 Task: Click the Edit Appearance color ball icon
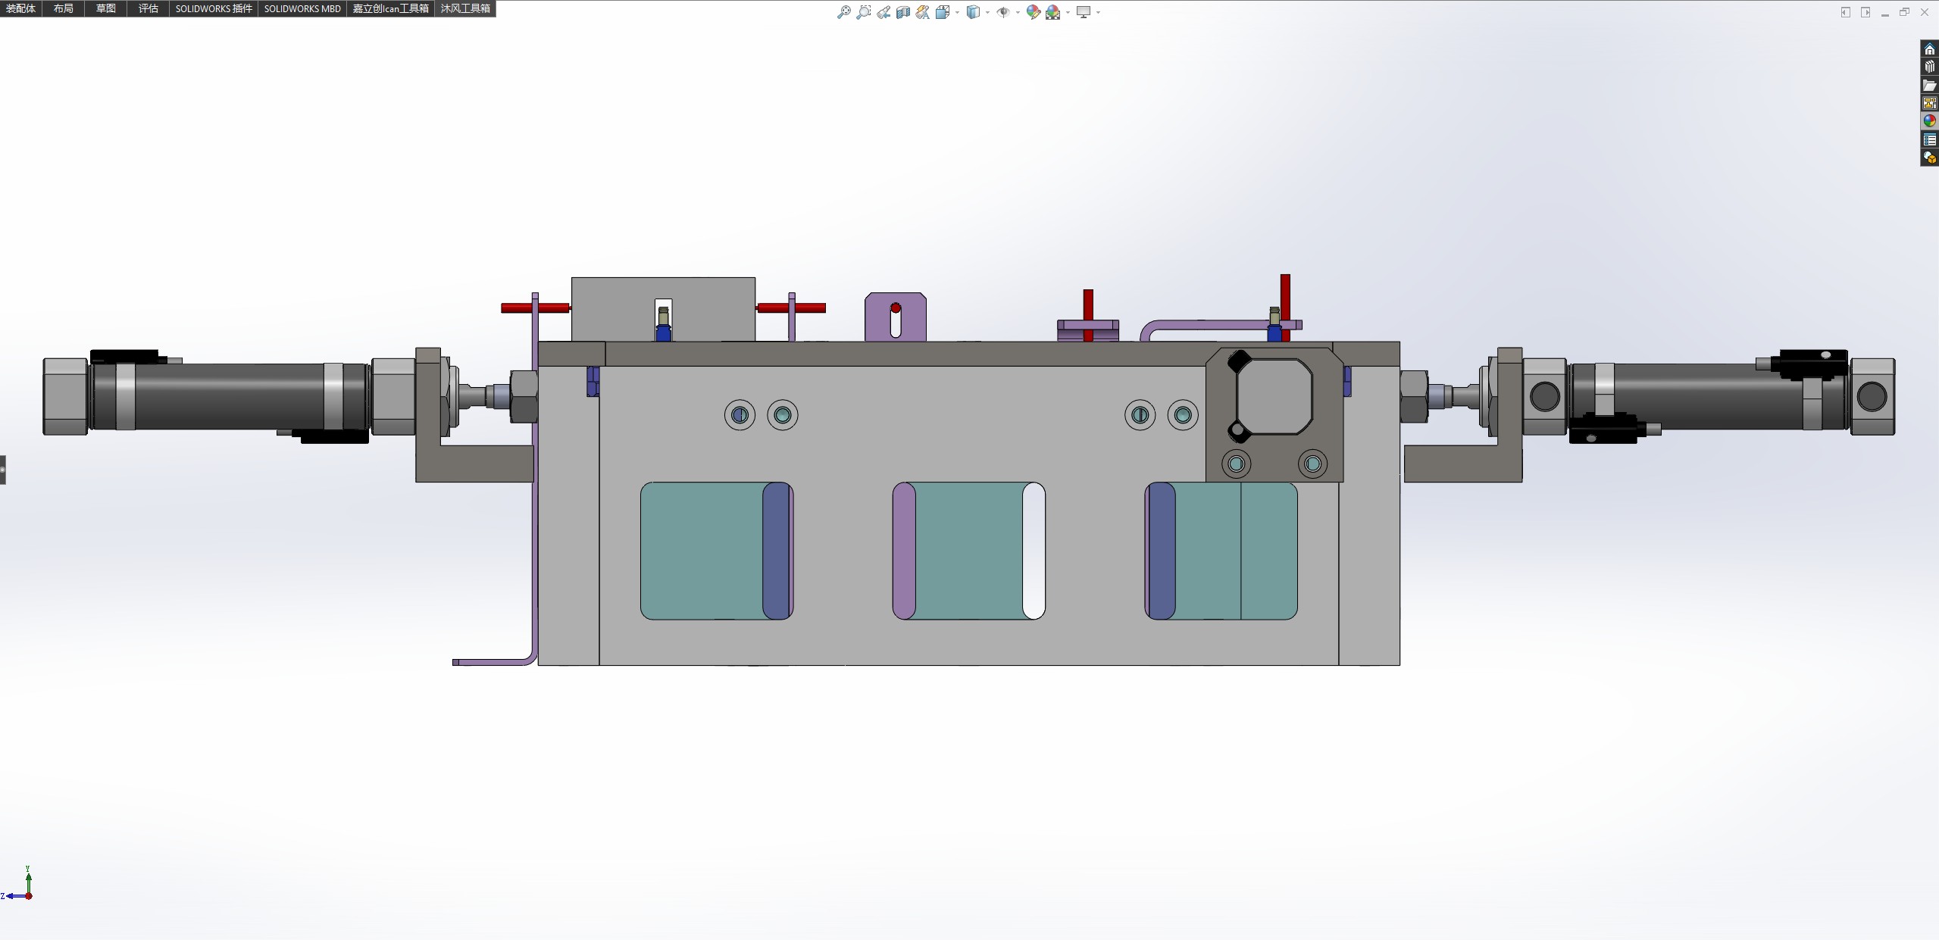pyautogui.click(x=1033, y=12)
